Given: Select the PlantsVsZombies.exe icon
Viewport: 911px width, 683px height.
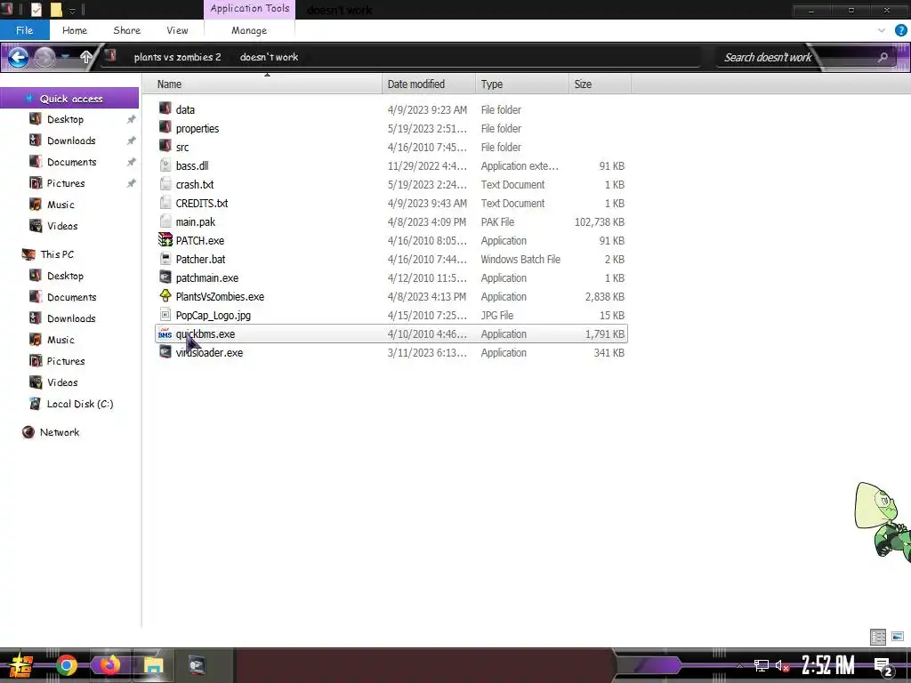Looking at the screenshot, I should click(165, 295).
